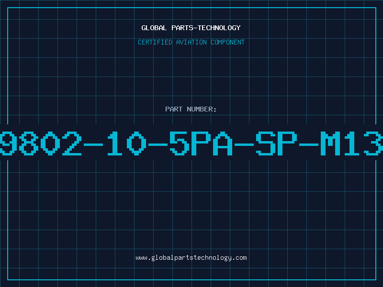The width and height of the screenshot is (383, 287).
Task: Click the www.globalpartstechnology.com website link
Action: [x=191, y=258]
